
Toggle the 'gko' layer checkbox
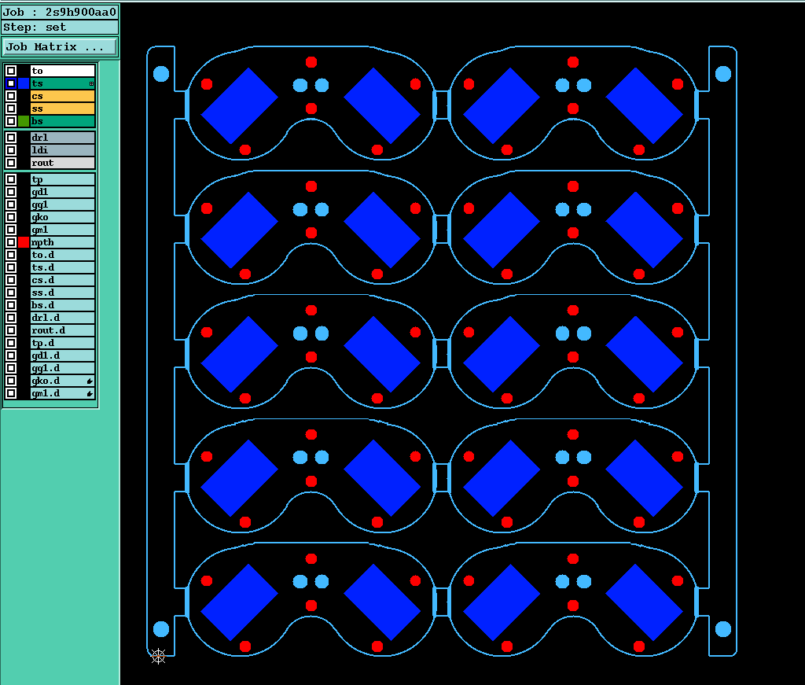[11, 217]
